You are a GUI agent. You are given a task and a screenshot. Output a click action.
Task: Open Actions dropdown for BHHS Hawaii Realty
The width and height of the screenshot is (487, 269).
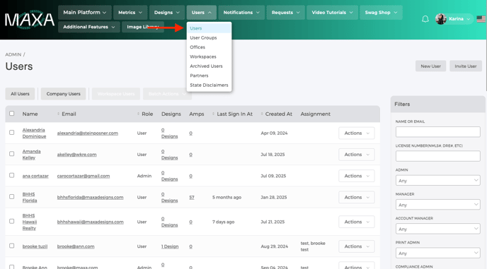click(357, 222)
